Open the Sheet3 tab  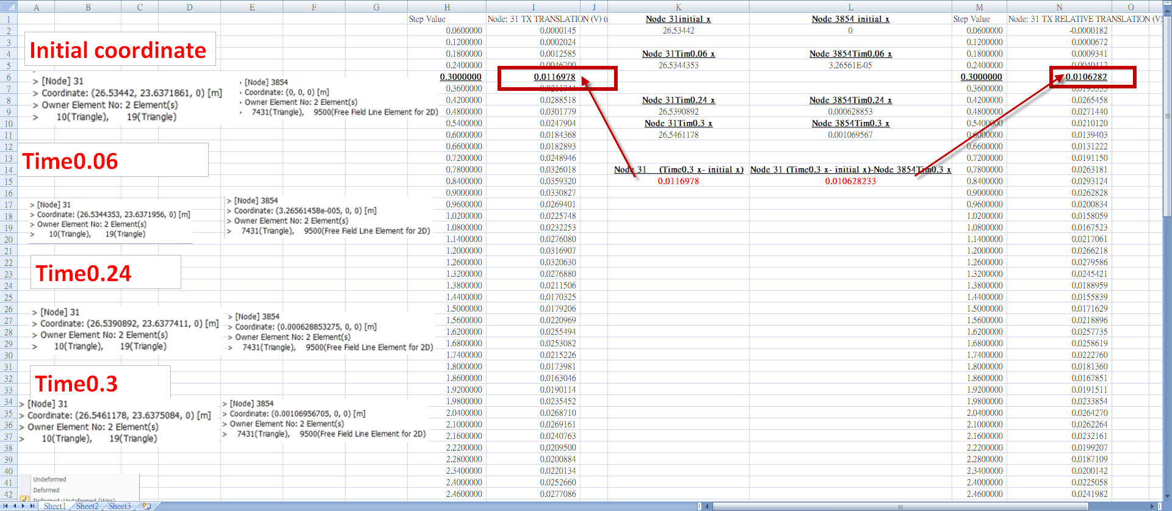(x=120, y=506)
